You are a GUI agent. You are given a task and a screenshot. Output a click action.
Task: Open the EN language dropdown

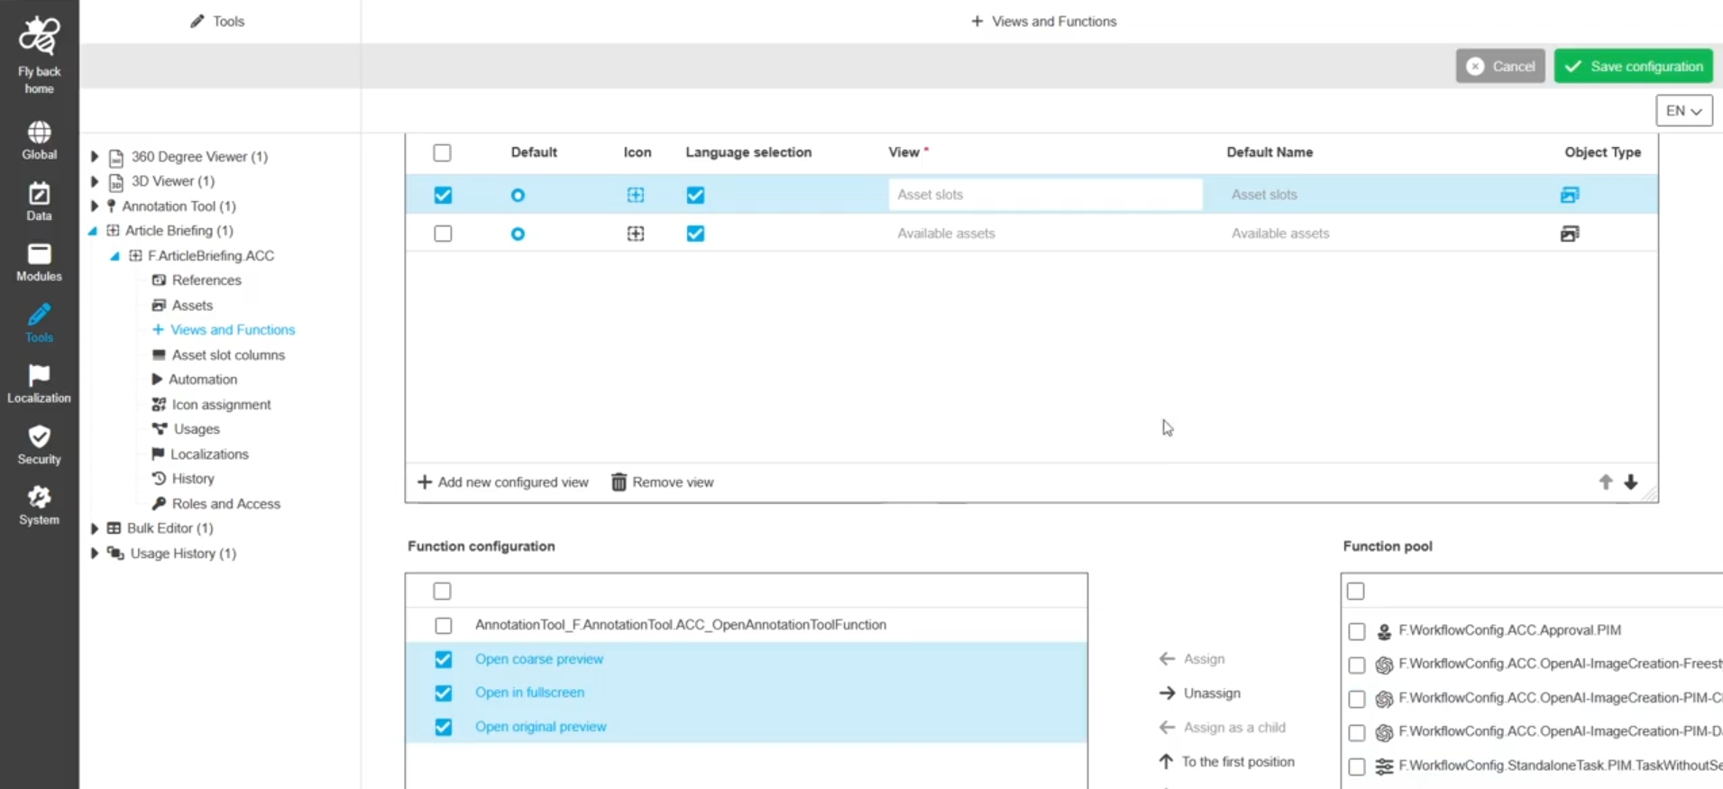click(x=1683, y=111)
